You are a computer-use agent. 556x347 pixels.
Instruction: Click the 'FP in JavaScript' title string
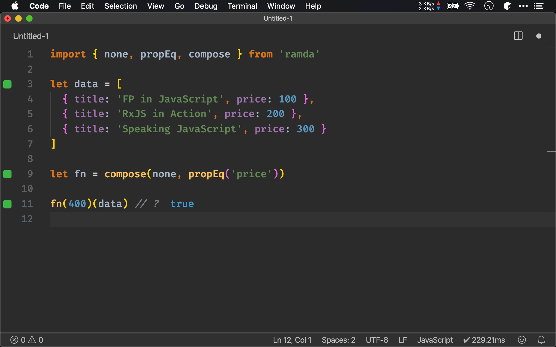tap(170, 99)
